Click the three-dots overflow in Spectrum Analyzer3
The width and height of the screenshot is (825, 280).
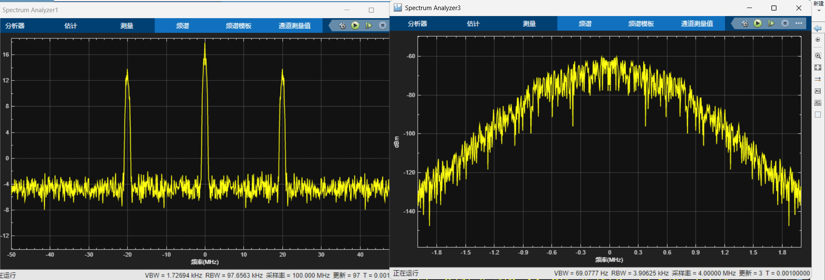point(799,24)
